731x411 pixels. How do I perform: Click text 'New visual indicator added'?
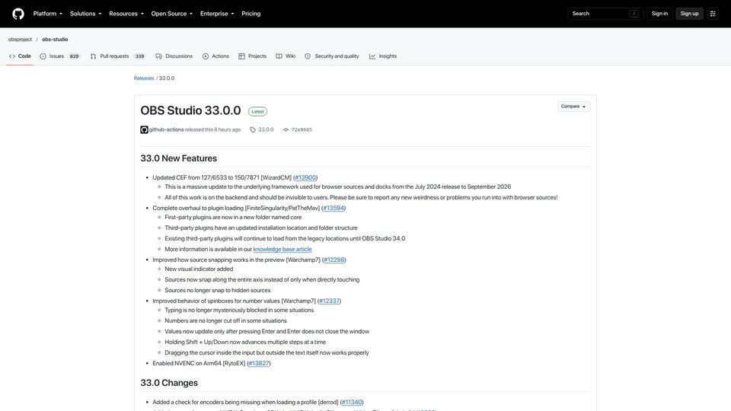click(x=199, y=269)
